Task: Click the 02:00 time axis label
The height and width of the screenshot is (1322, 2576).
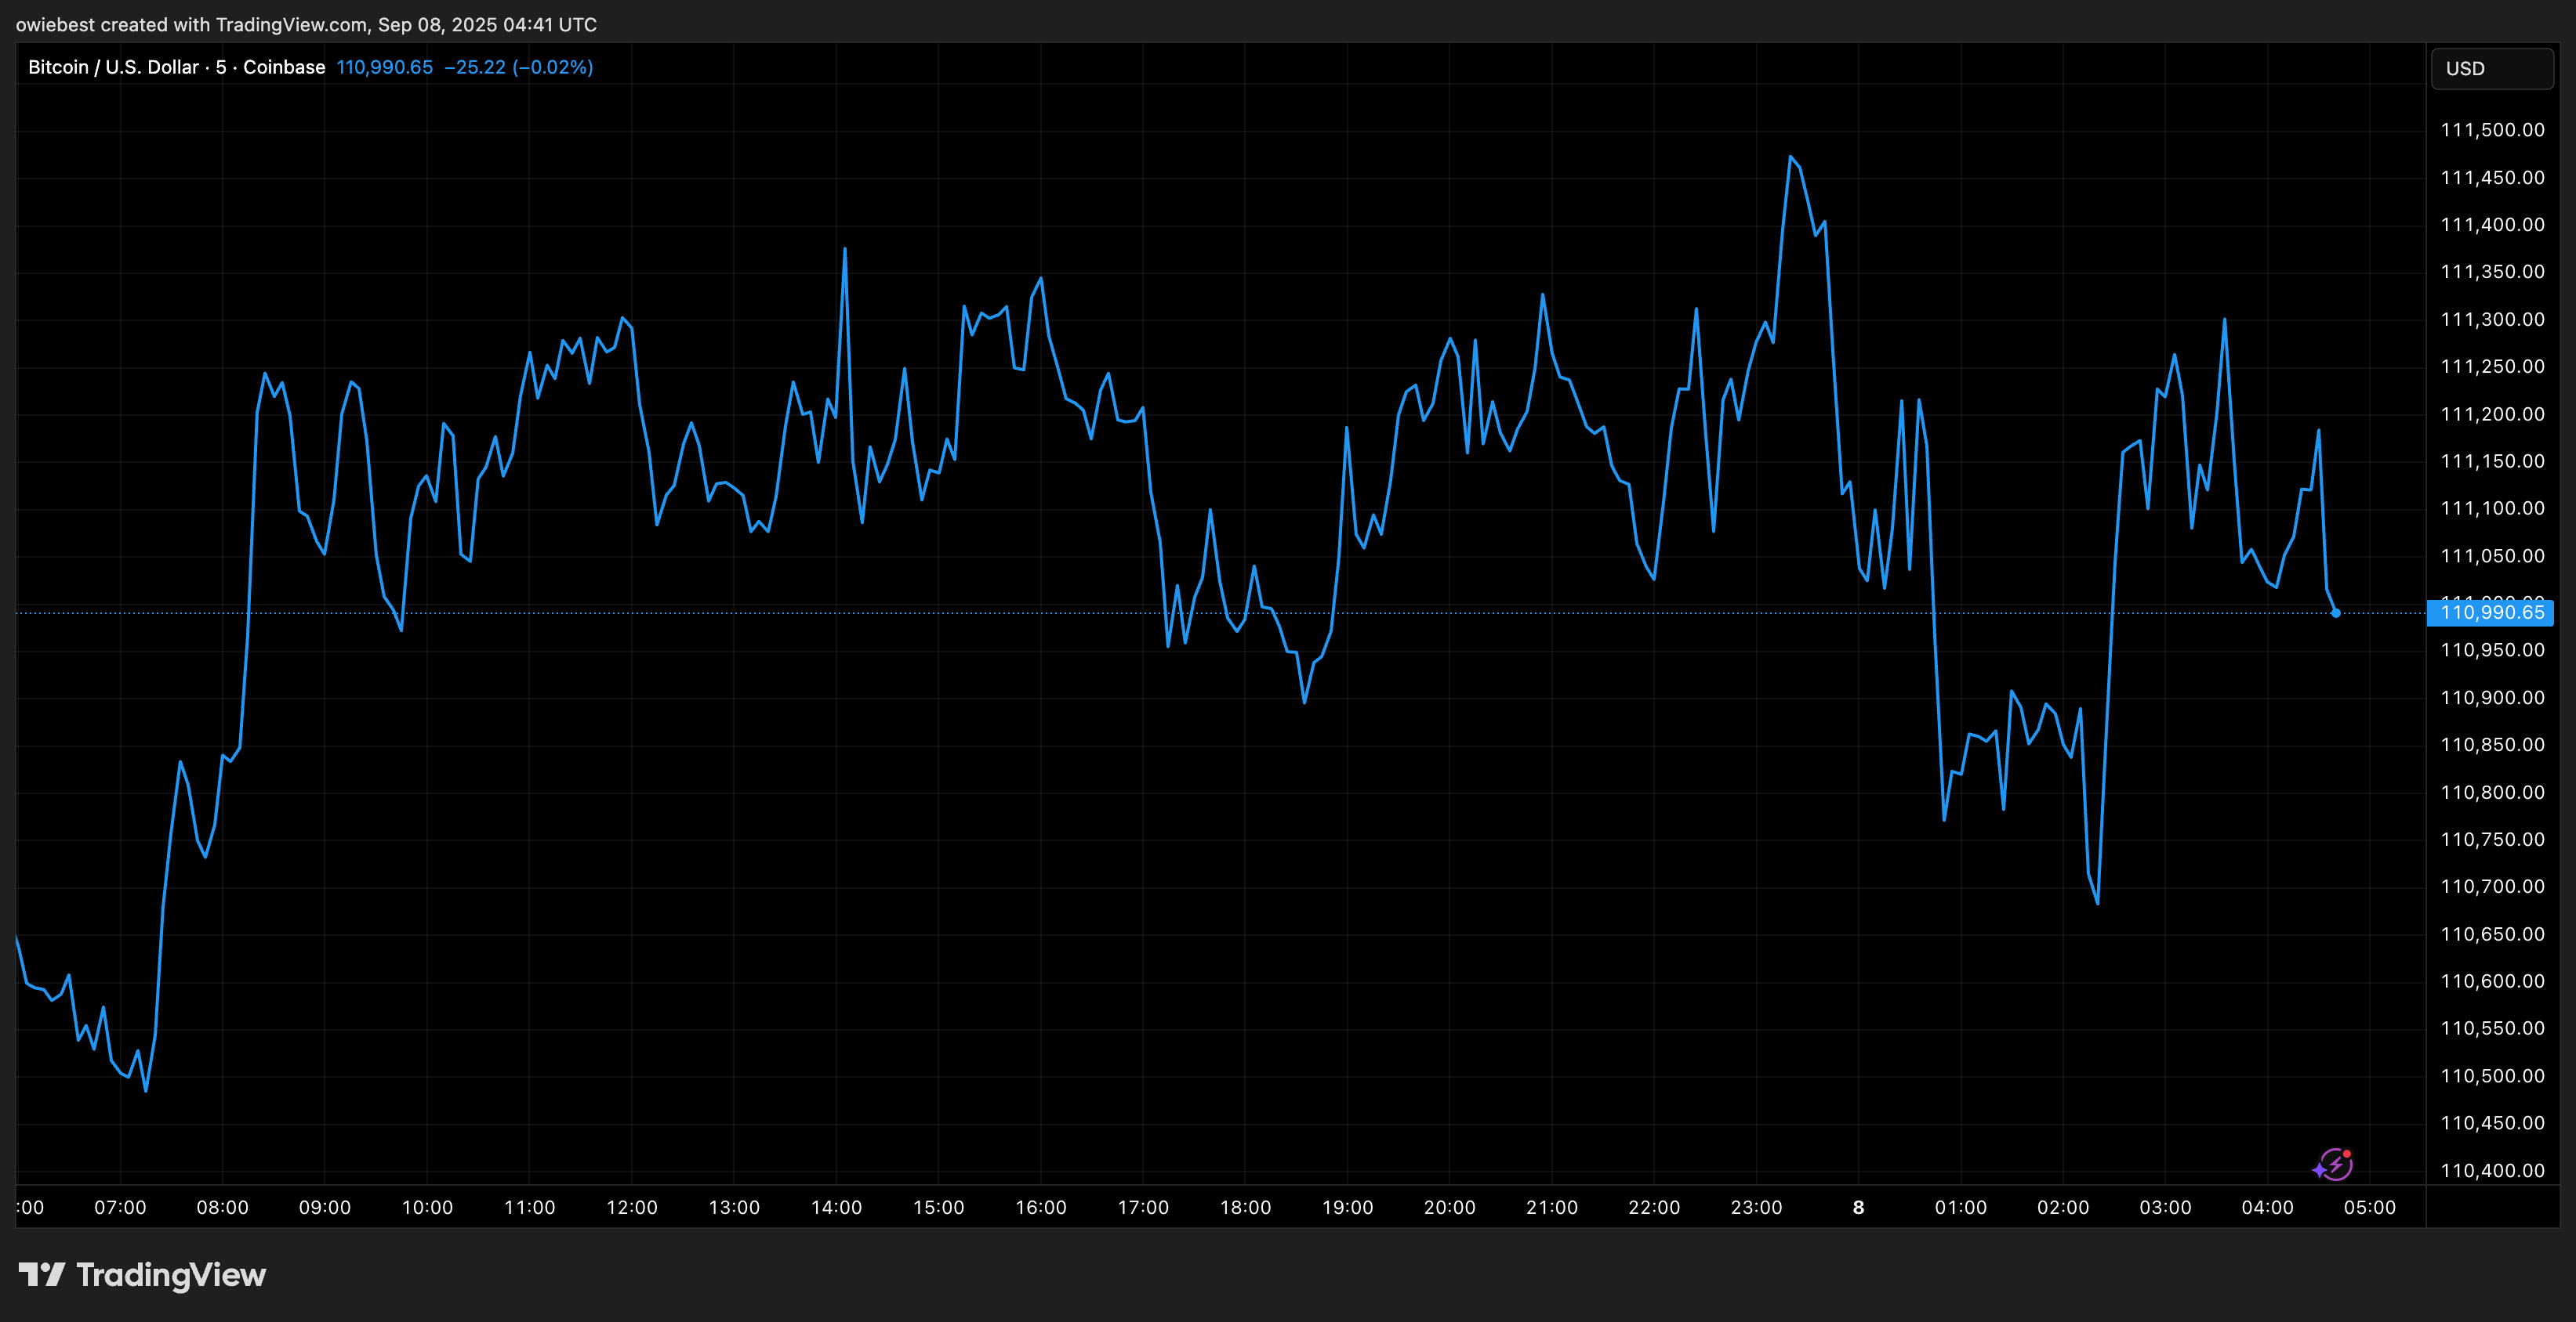Action: [2063, 1207]
